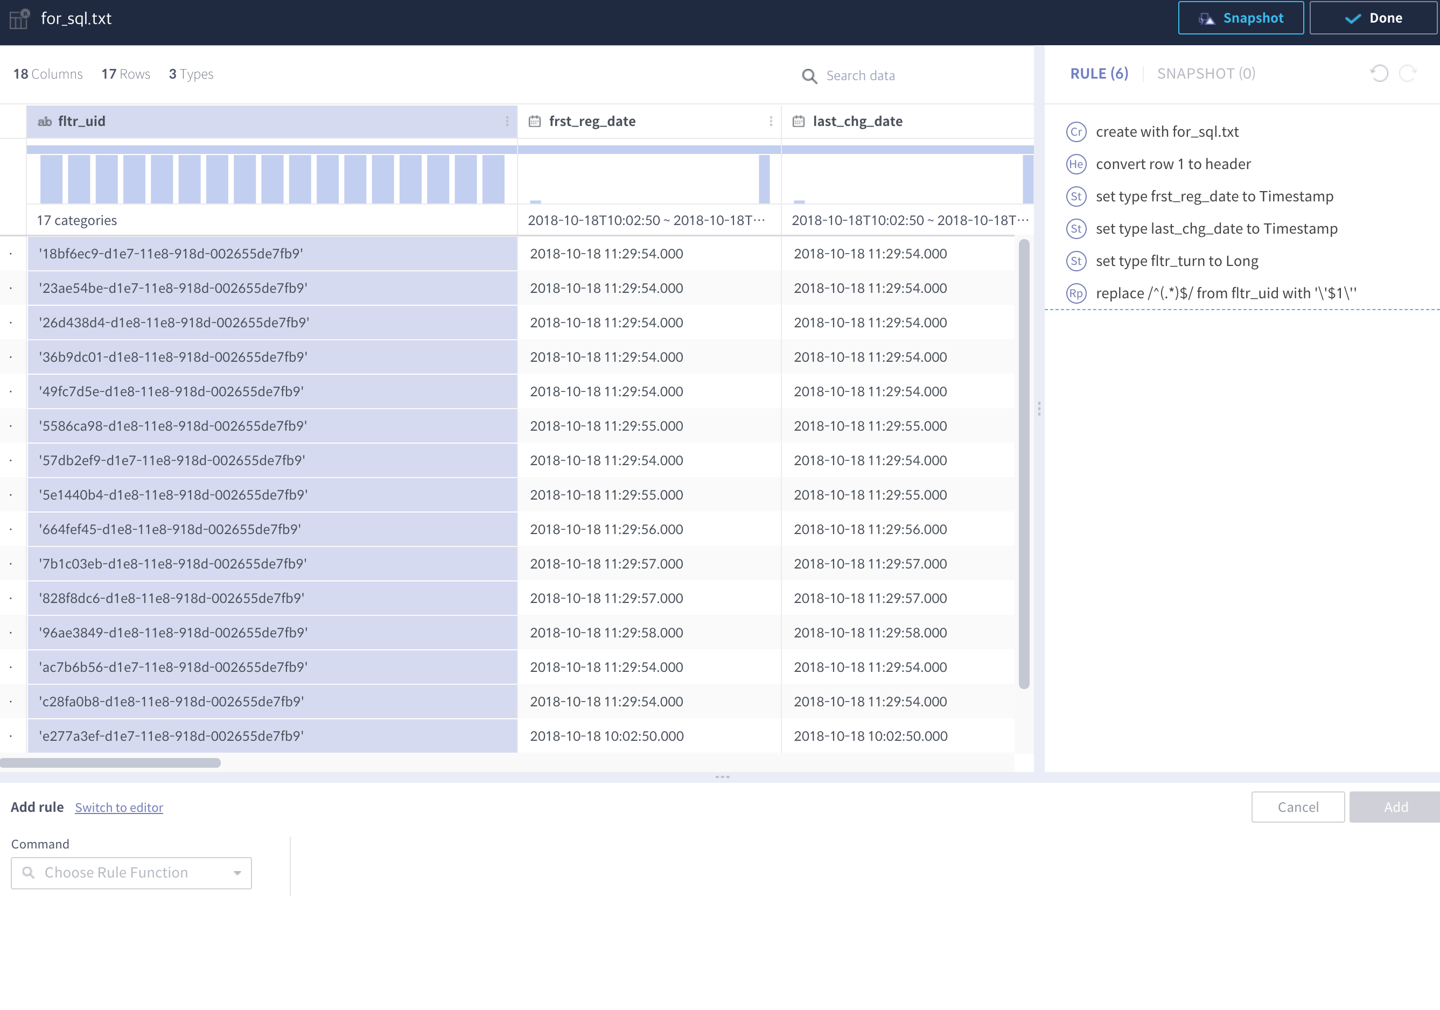Viewport: 1440px width, 1010px height.
Task: Select the Rp replace rule icon
Action: [x=1076, y=293]
